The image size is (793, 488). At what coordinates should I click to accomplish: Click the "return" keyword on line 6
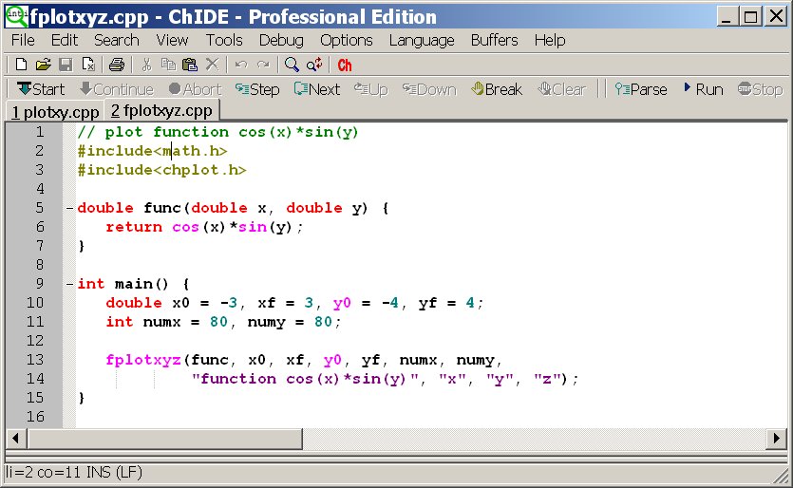tap(134, 227)
